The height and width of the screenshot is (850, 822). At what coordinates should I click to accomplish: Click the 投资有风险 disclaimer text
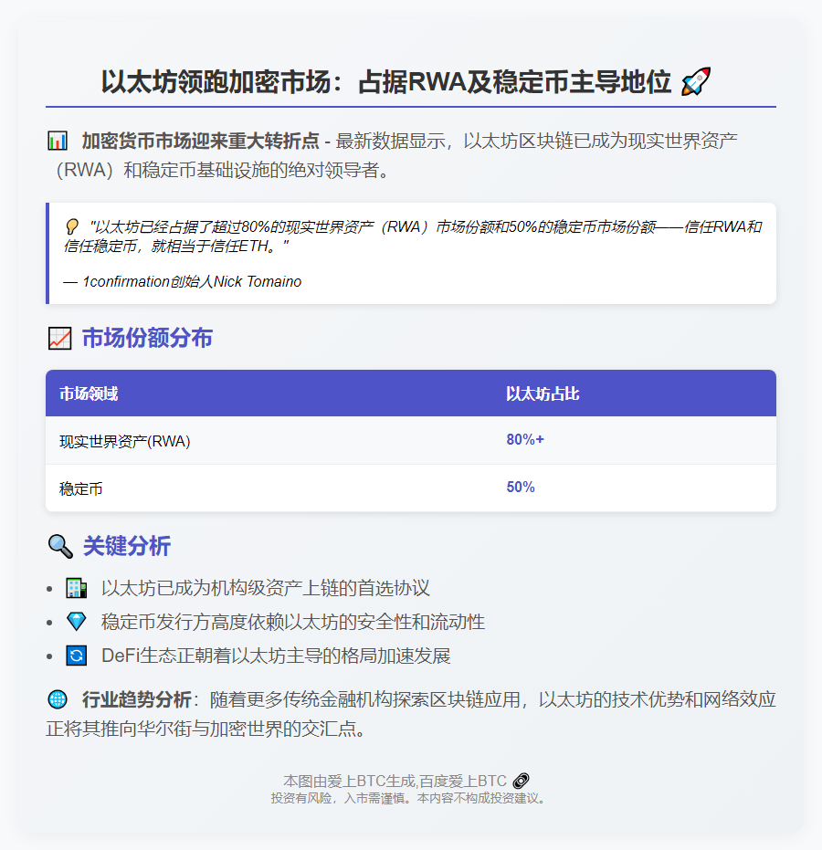pyautogui.click(x=411, y=797)
